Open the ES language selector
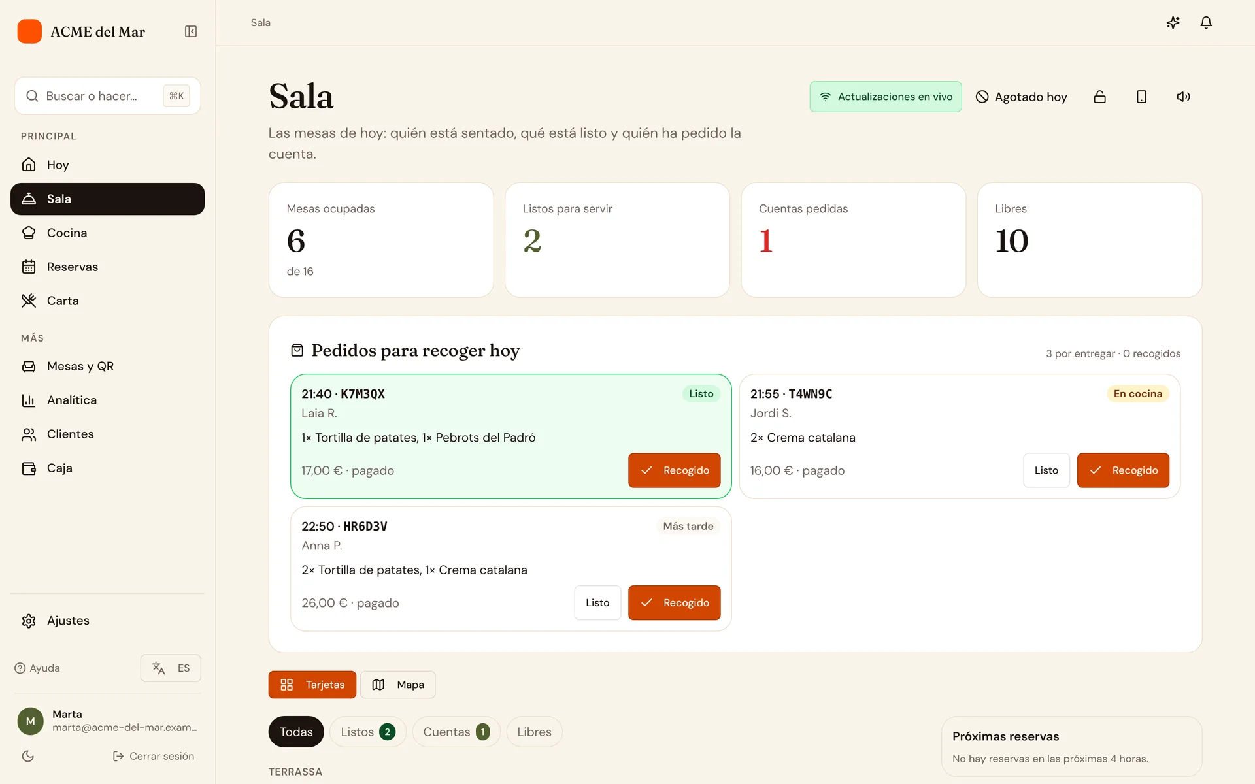Viewport: 1255px width, 784px height. click(x=171, y=668)
